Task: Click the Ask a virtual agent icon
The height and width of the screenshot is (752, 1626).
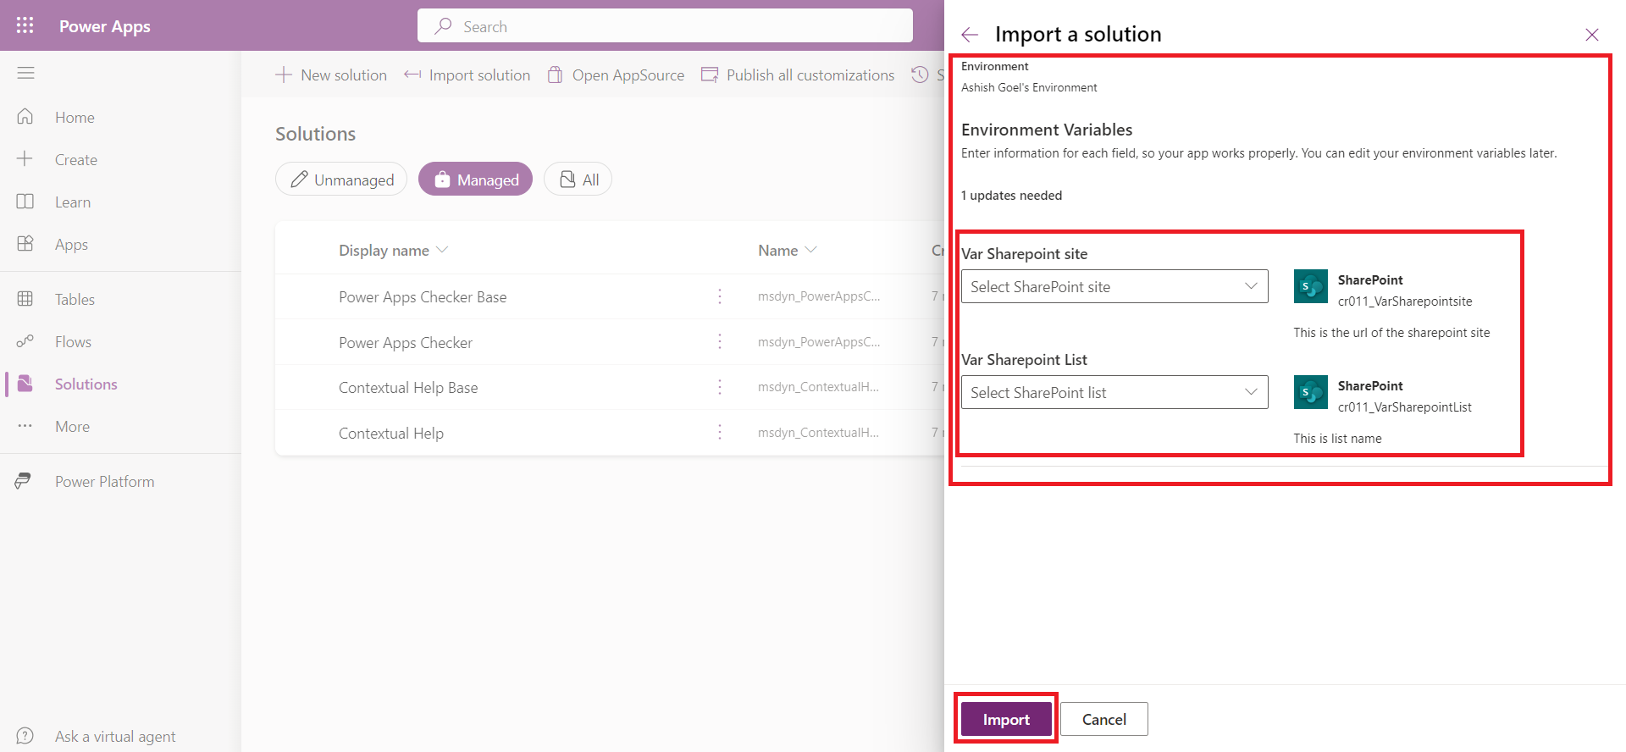Action: 25,736
